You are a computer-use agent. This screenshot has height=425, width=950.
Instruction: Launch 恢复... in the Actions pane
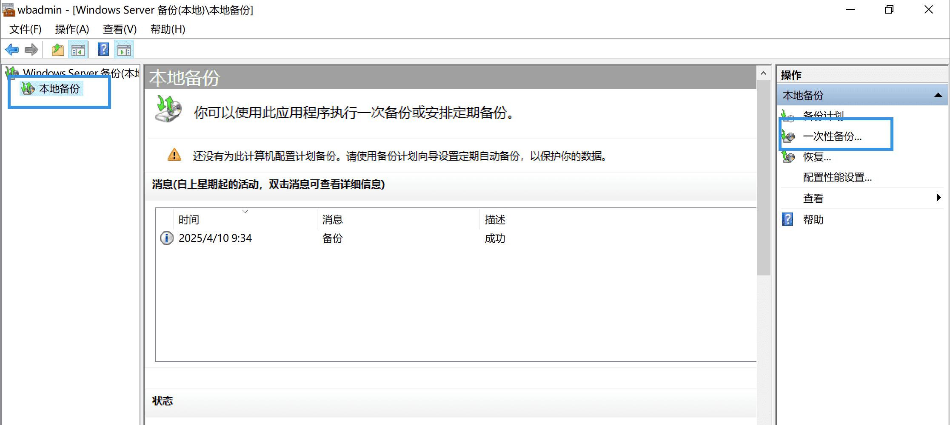[817, 157]
